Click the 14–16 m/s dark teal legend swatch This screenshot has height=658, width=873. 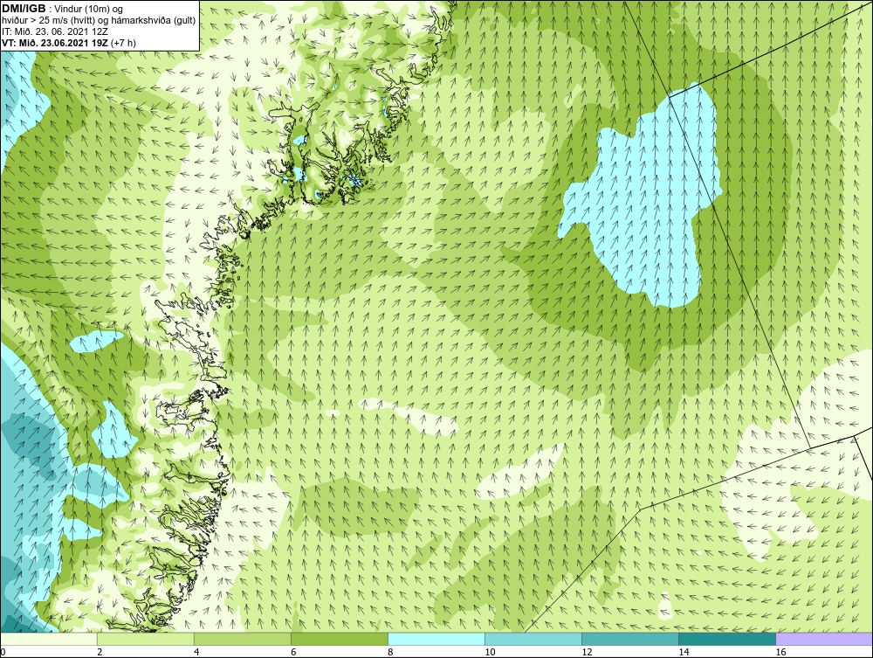(726, 639)
